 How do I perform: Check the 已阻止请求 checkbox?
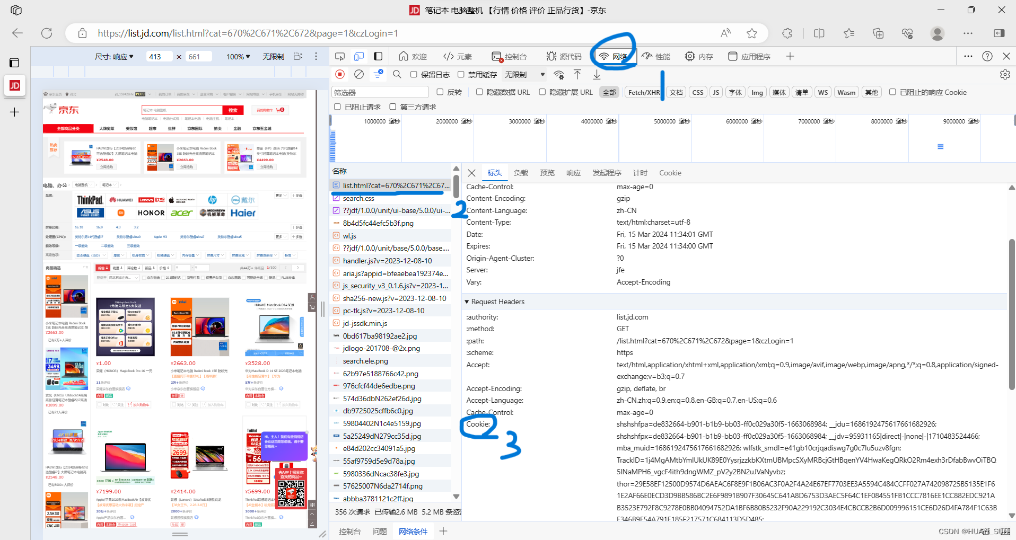(337, 107)
